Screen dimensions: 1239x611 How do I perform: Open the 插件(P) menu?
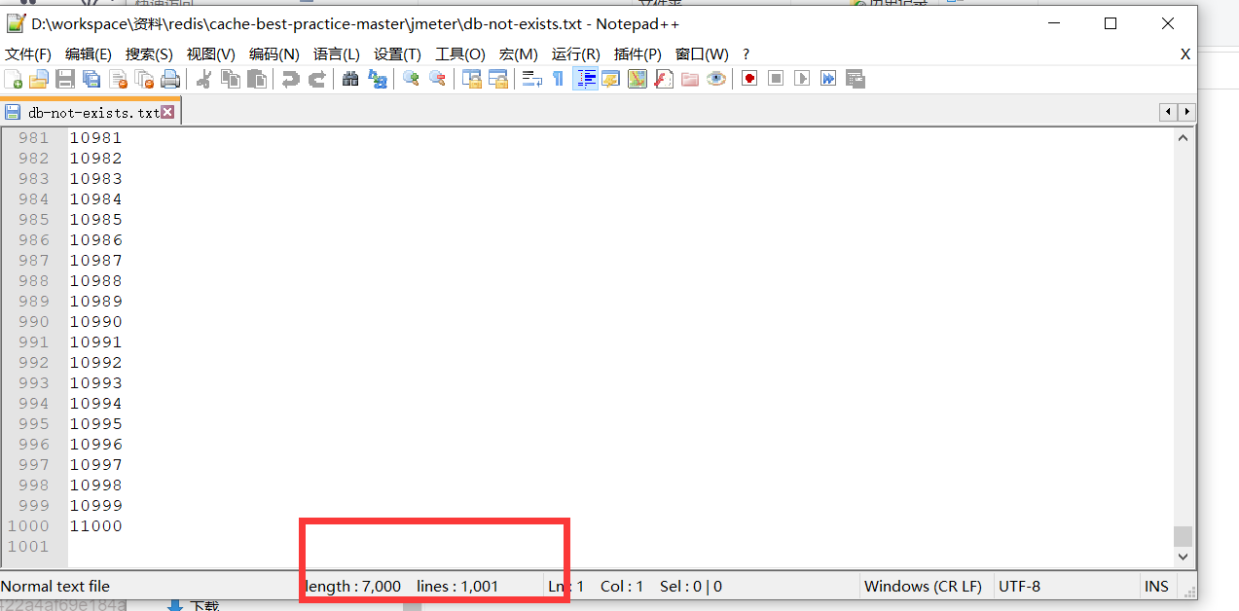(x=638, y=54)
